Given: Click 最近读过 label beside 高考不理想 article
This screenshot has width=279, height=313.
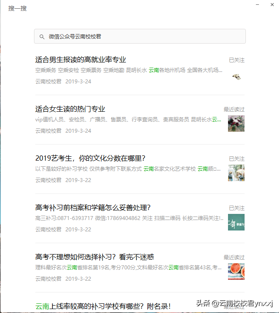Looking at the screenshot, I should click(234, 257).
